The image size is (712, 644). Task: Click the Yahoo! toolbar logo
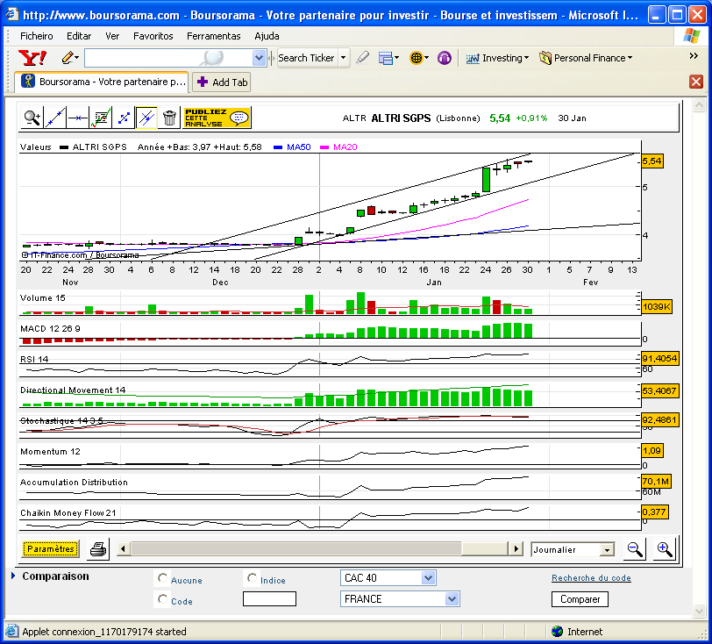[32, 58]
